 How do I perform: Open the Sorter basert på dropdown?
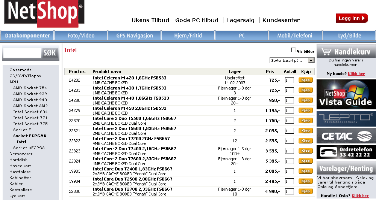292,60
